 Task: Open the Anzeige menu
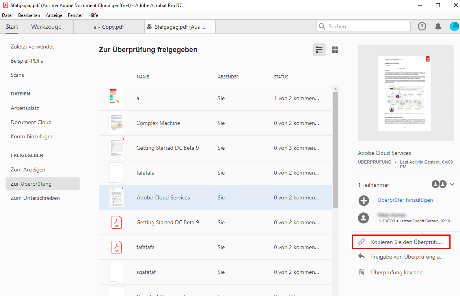coord(54,15)
